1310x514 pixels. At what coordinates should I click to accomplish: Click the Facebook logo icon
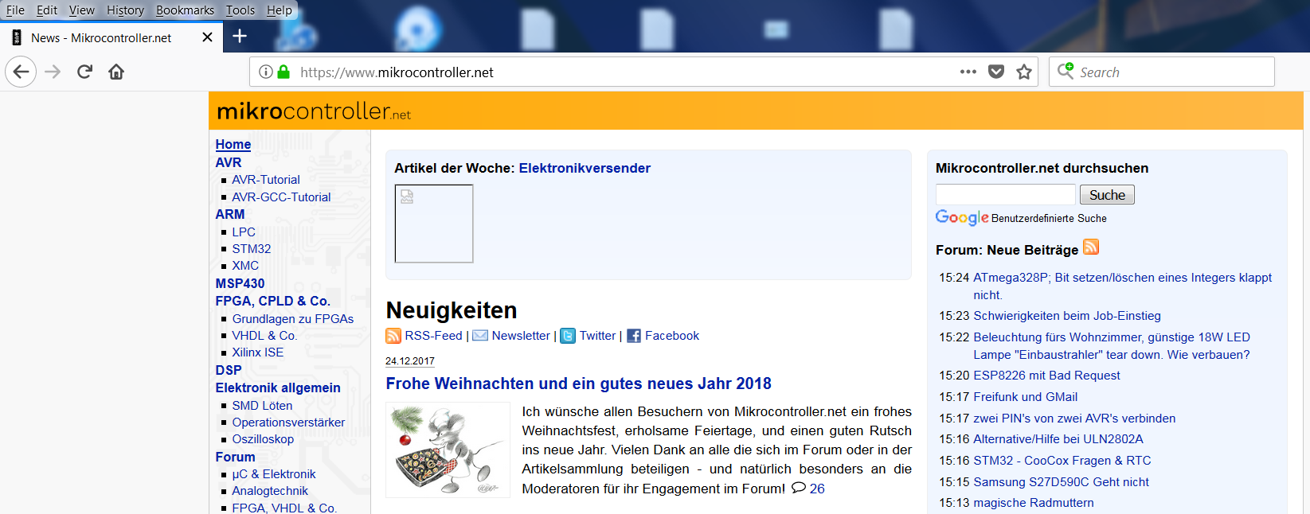pyautogui.click(x=634, y=336)
